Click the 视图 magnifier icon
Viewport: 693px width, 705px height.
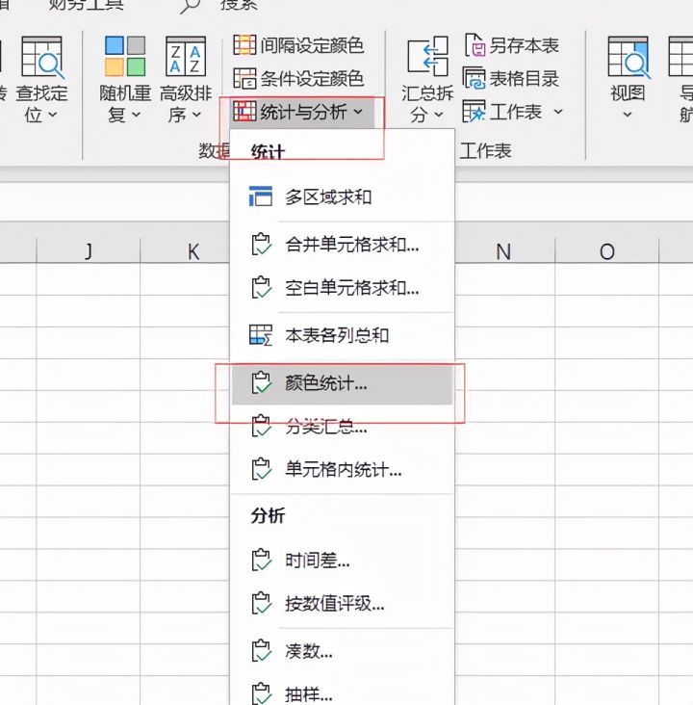click(629, 57)
